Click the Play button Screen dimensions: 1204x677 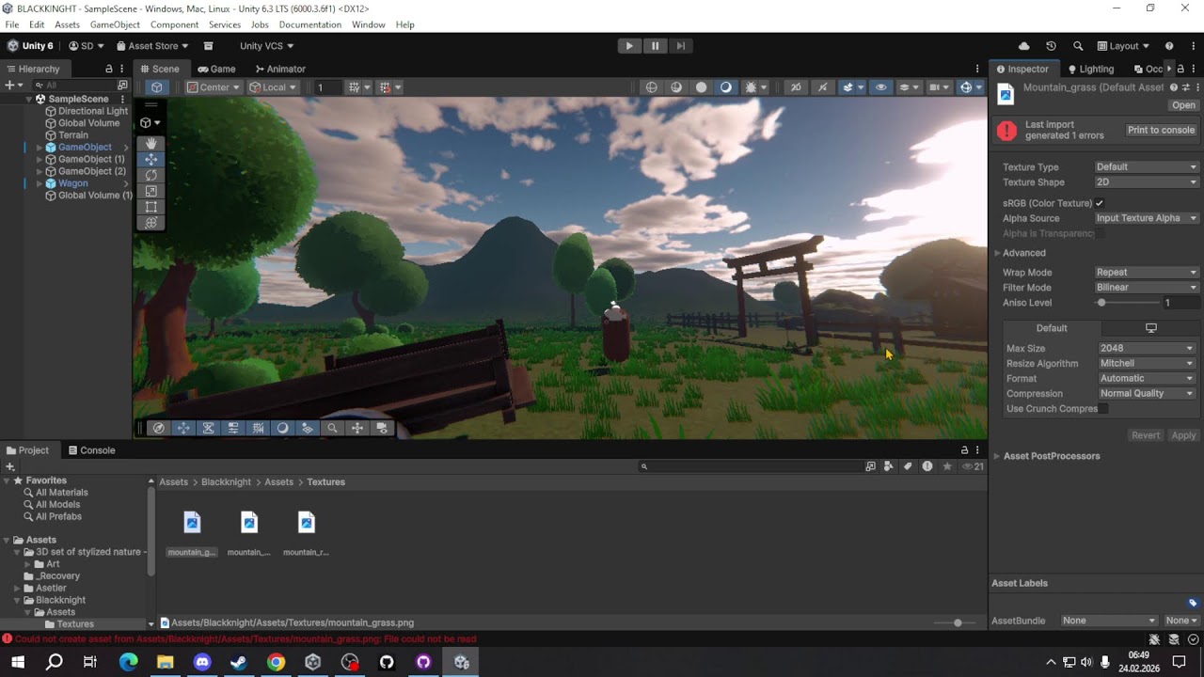coord(629,45)
